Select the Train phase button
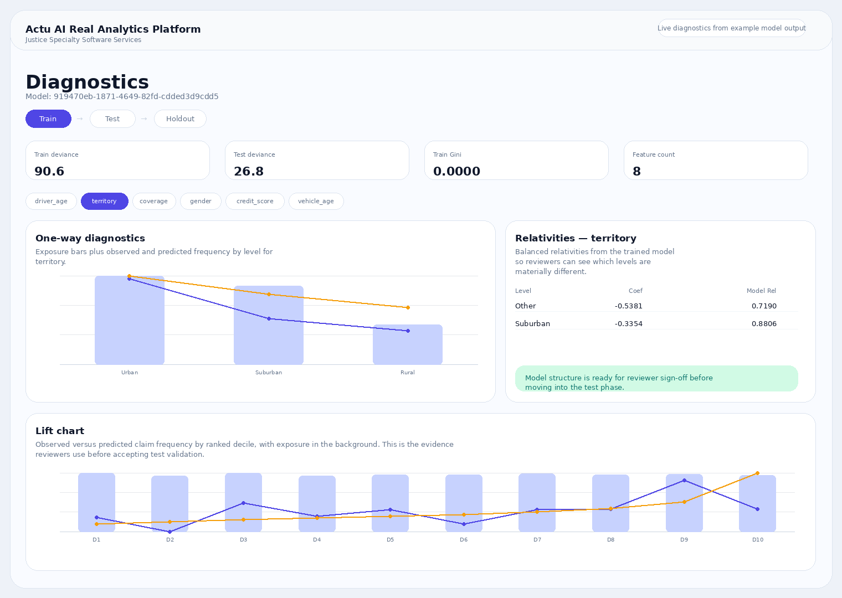Image resolution: width=842 pixels, height=598 pixels. [48, 118]
